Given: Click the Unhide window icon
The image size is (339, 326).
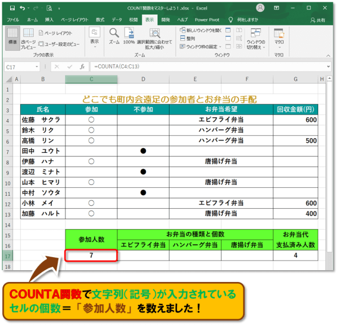Looking at the screenshot, I should 228,46.
